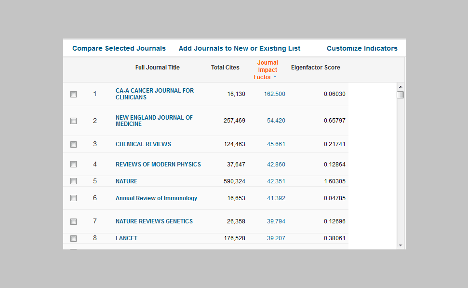Select Eigenfactor score 0.06030
Screen dimensions: 468x288
click(334, 94)
